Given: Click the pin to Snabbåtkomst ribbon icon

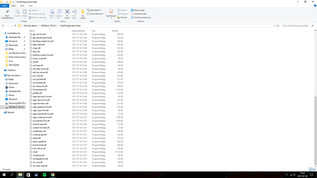Looking at the screenshot, I should point(7,14).
